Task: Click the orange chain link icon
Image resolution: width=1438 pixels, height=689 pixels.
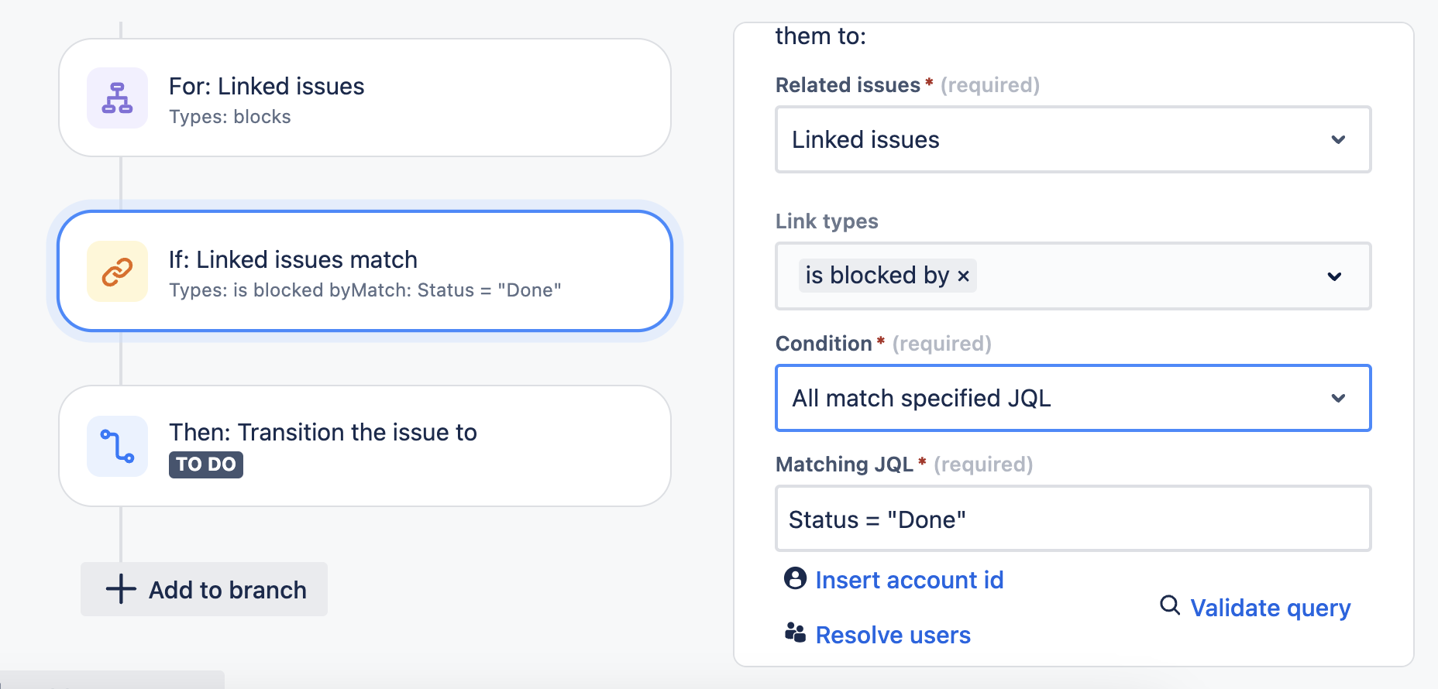Action: [117, 272]
